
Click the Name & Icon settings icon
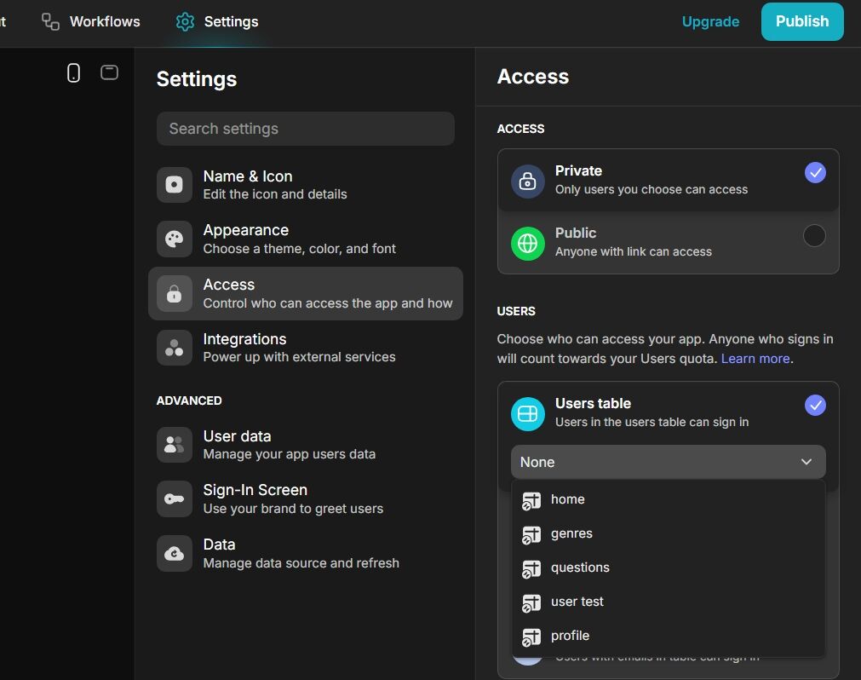click(x=174, y=185)
